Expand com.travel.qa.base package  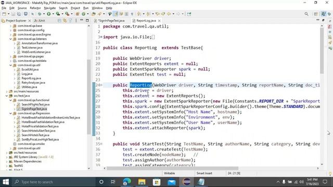10,26
